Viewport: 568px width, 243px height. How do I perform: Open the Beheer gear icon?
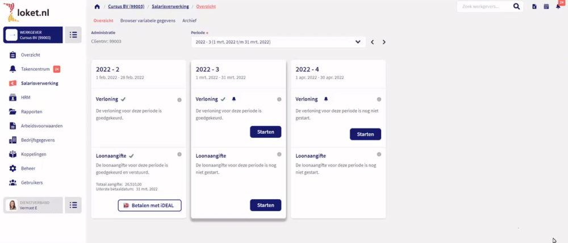[x=12, y=169]
